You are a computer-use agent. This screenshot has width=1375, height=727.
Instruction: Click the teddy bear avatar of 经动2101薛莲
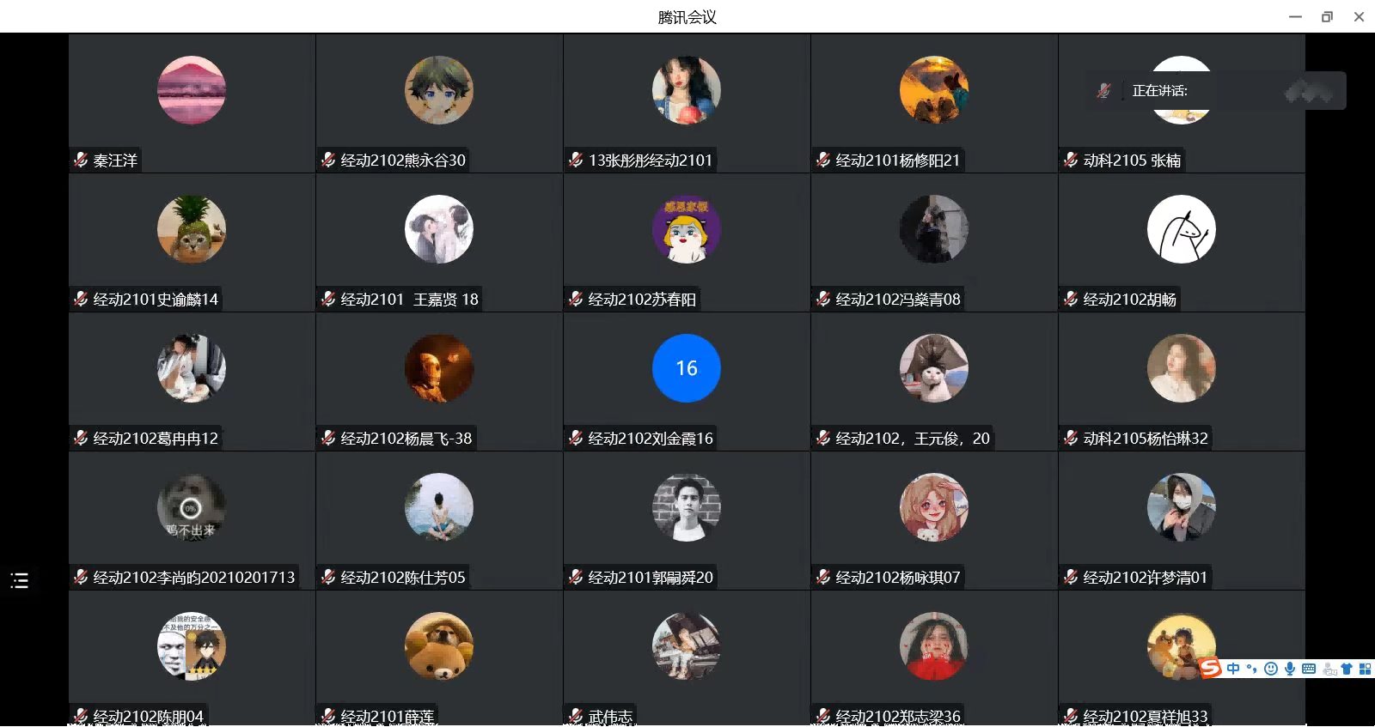point(439,646)
